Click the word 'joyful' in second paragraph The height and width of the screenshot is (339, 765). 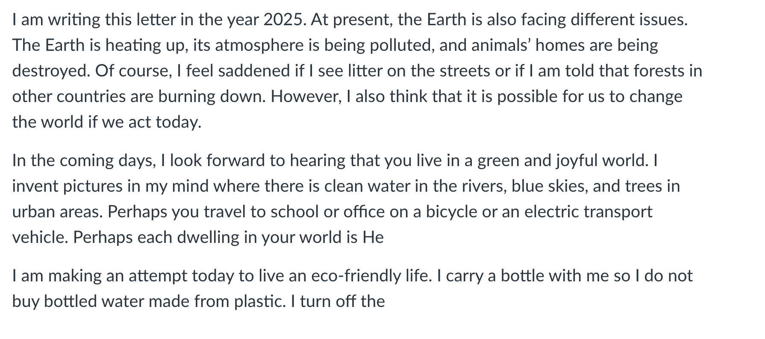coord(577,161)
